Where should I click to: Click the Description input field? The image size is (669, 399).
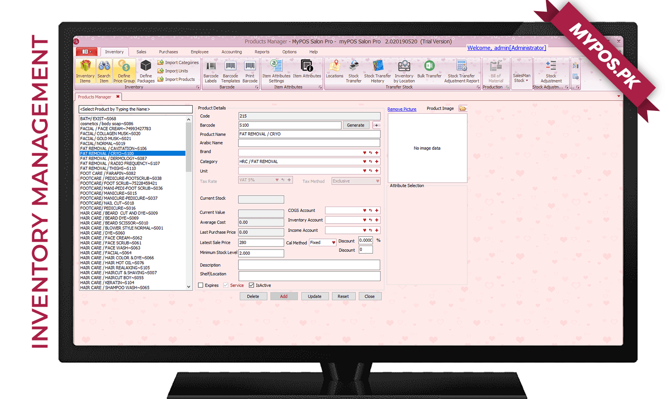point(309,265)
